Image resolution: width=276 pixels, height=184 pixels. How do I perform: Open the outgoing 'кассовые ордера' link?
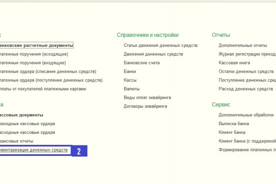pos(28,132)
